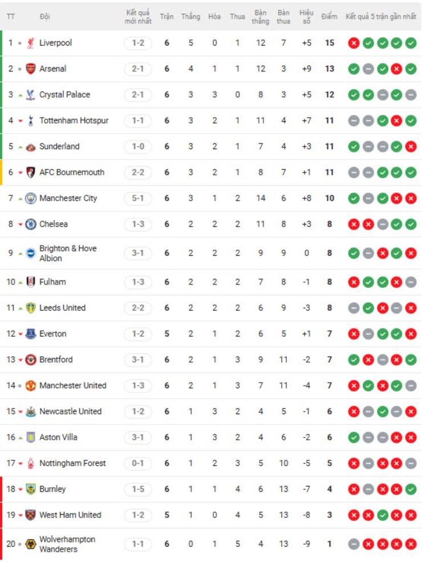Click the Manchester United crest icon

point(31,386)
